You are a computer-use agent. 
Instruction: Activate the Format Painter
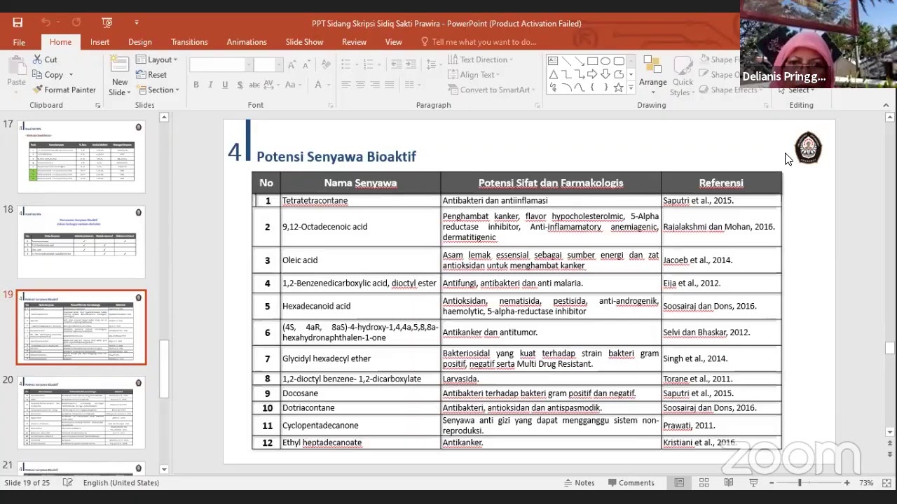[64, 90]
